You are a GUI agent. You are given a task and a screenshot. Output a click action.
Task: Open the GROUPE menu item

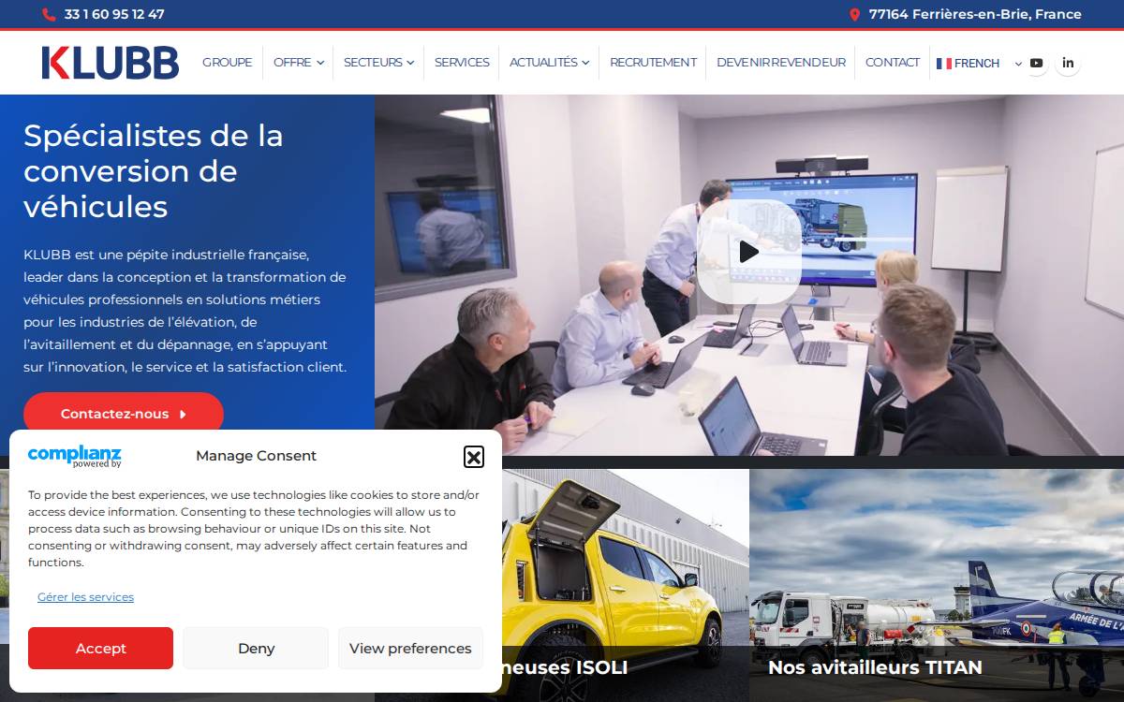[228, 63]
